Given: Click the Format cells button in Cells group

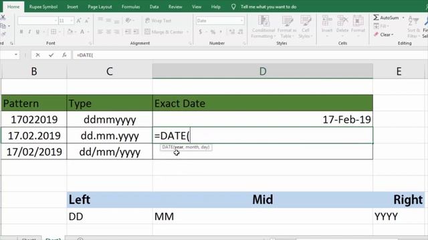Looking at the screenshot, I should point(358,27).
